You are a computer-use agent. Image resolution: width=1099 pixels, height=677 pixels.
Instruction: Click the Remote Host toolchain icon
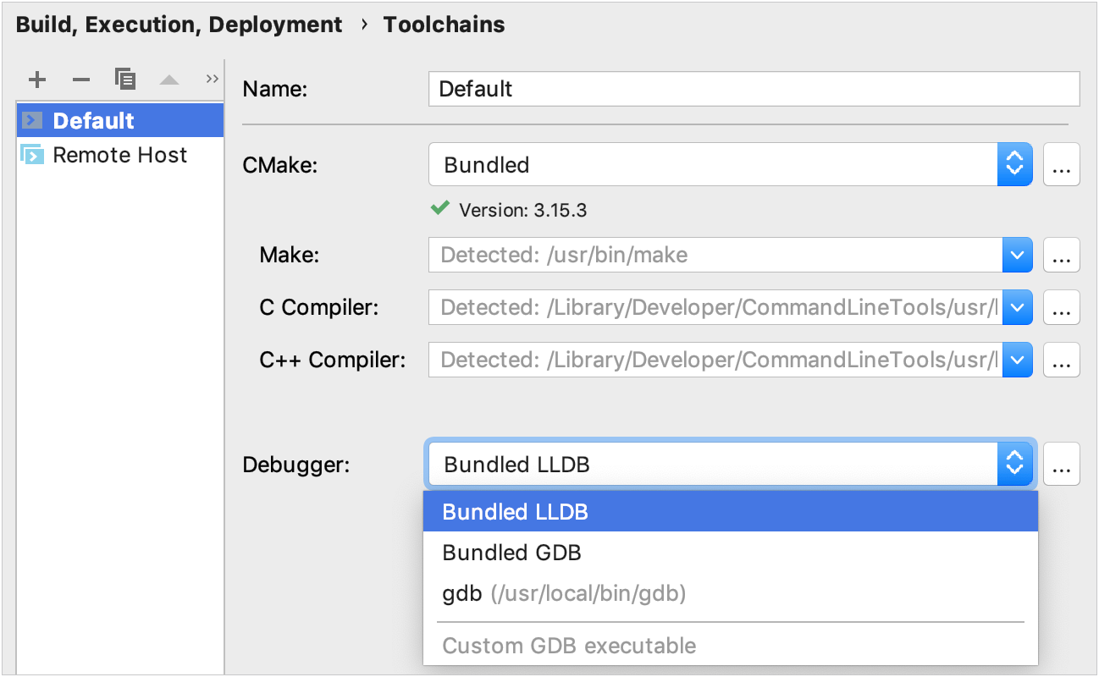(32, 155)
